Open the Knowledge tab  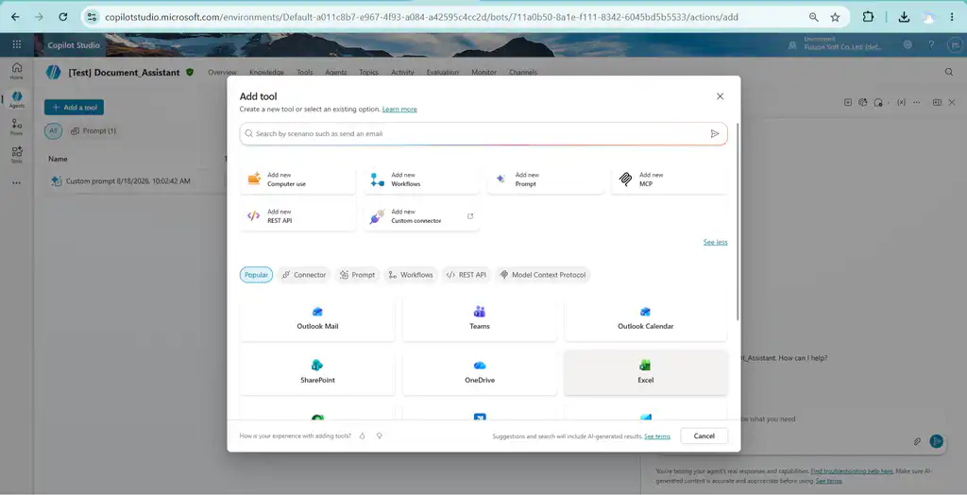pyautogui.click(x=266, y=72)
